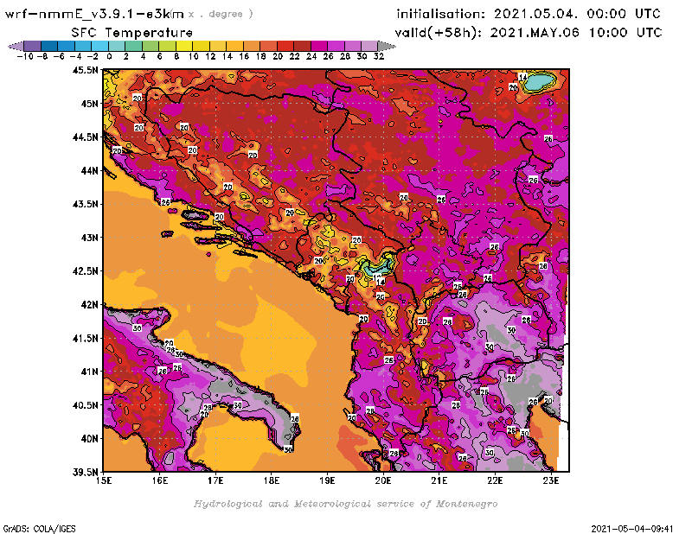Click the legend swatch between 14 and 16

tap(234, 46)
